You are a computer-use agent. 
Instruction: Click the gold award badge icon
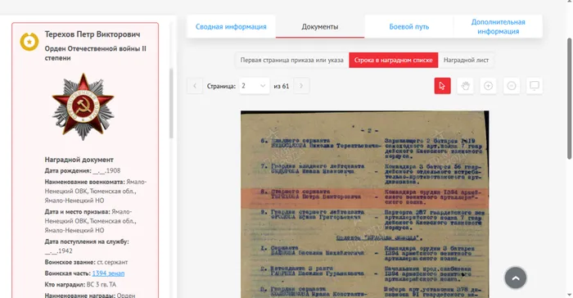tap(29, 42)
